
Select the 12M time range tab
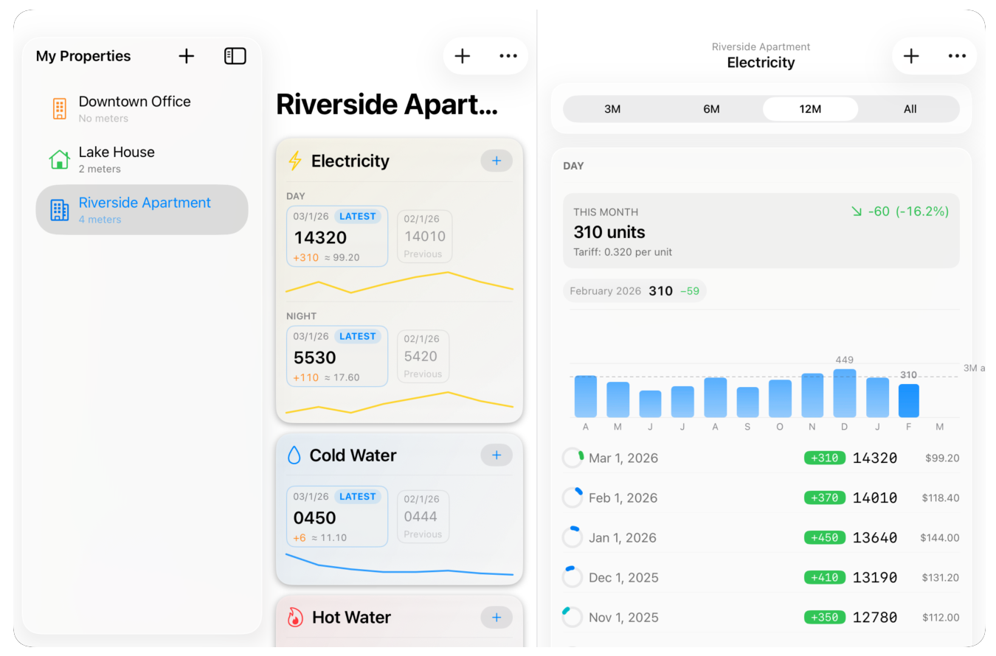[x=810, y=109]
